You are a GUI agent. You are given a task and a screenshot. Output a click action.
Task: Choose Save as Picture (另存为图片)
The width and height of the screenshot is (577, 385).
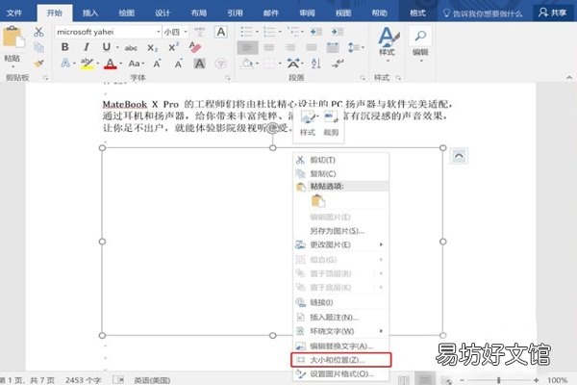340,231
